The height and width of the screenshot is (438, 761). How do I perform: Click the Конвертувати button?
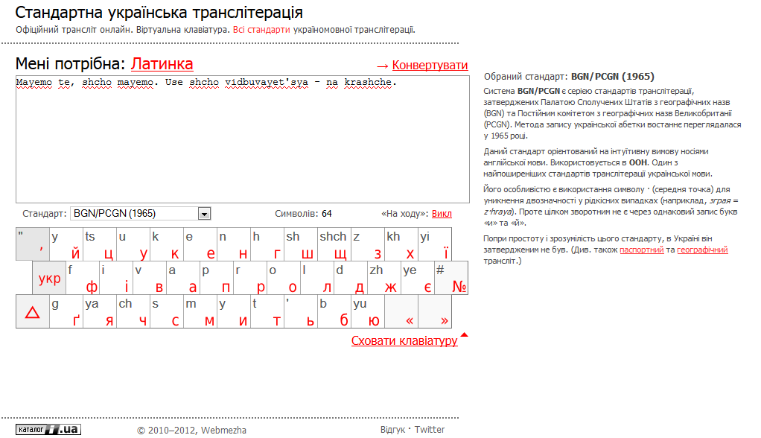(430, 66)
